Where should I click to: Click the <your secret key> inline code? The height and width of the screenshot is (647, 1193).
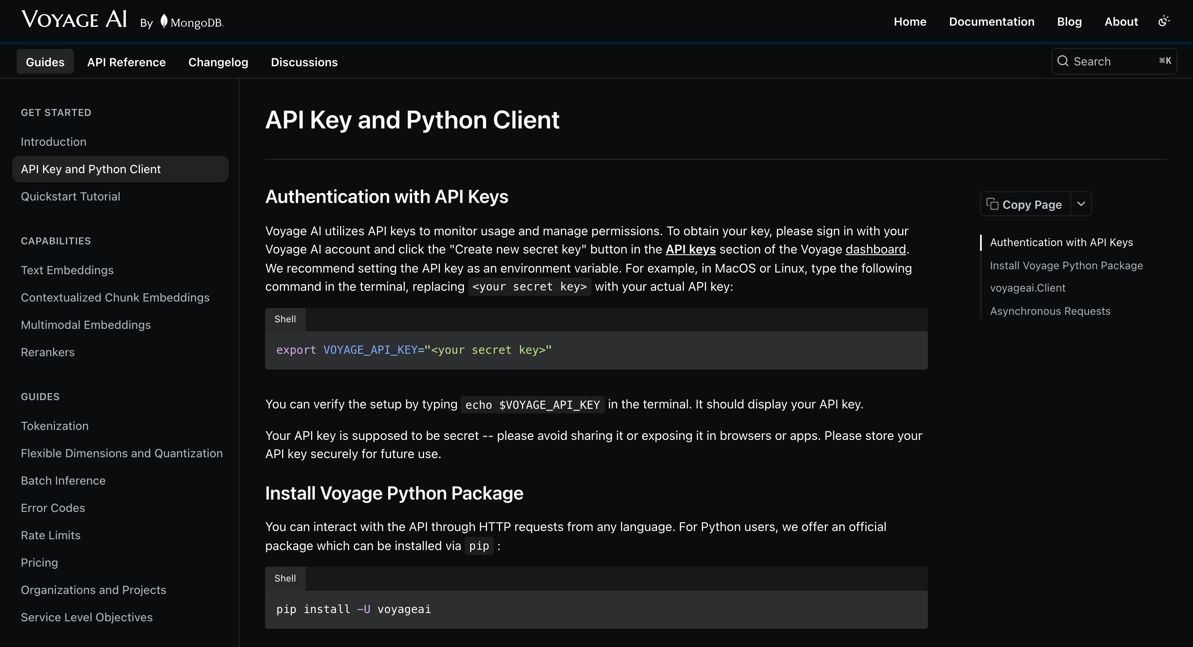(x=529, y=287)
